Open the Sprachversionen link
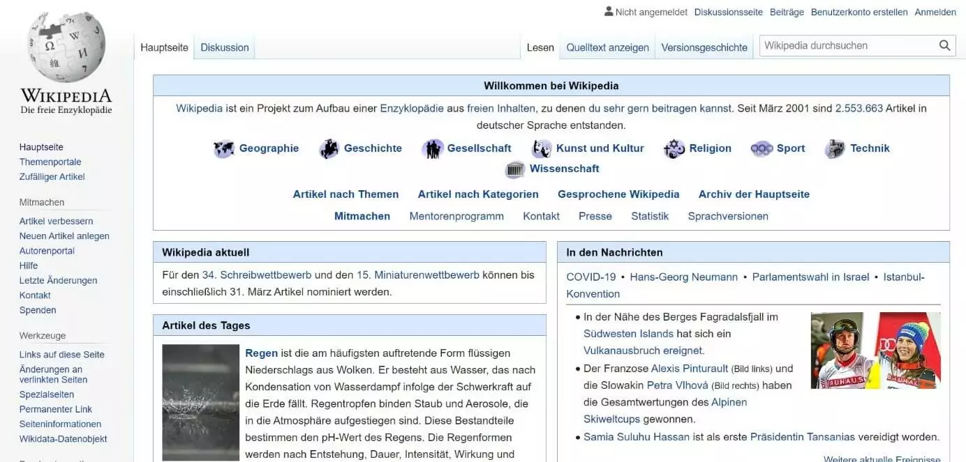The image size is (966, 462). pos(728,216)
